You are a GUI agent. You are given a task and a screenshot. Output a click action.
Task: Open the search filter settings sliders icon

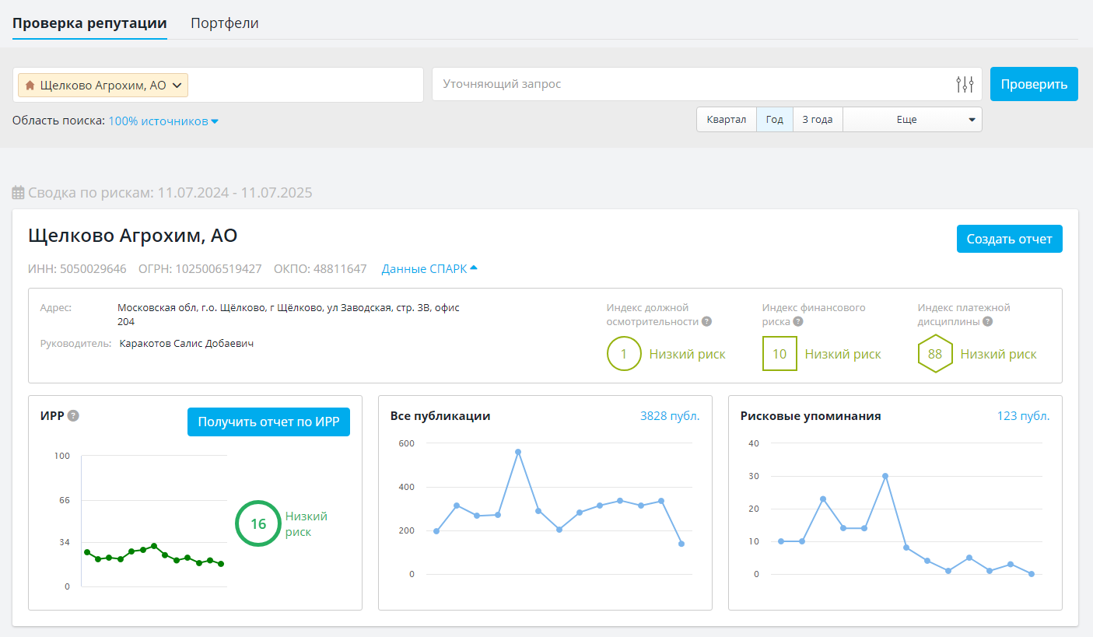pos(965,84)
